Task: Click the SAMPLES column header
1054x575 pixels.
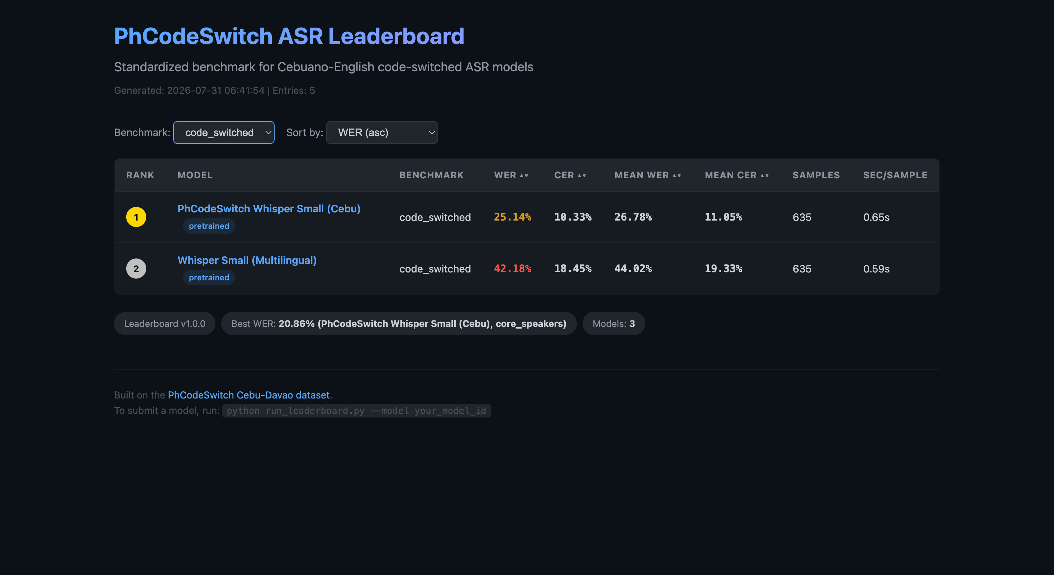Action: 816,175
